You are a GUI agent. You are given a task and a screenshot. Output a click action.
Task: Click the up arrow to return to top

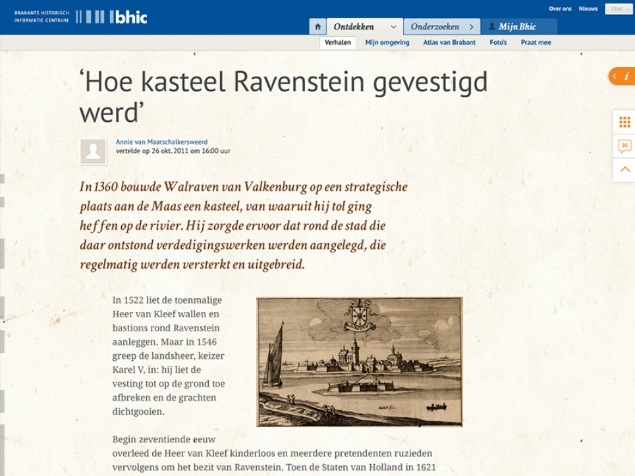pyautogui.click(x=624, y=170)
